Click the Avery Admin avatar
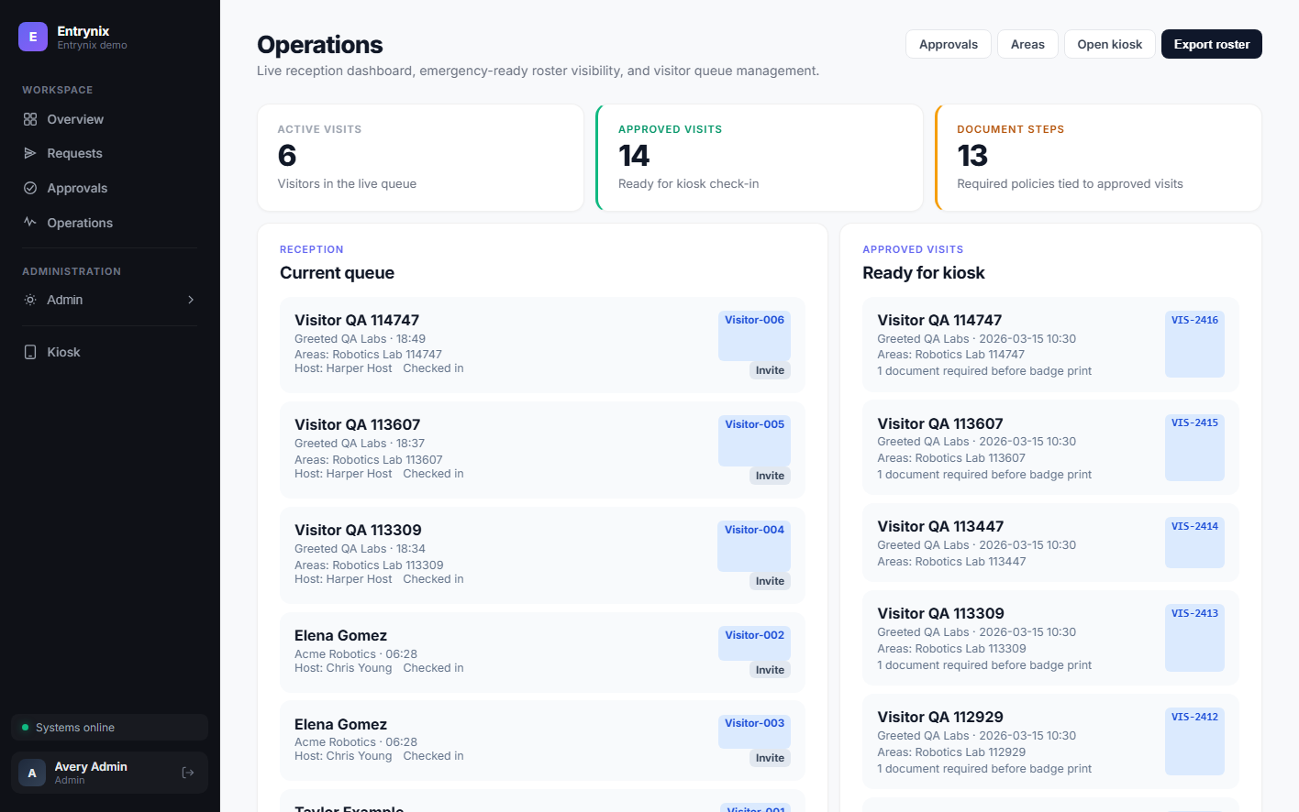 click(31, 772)
